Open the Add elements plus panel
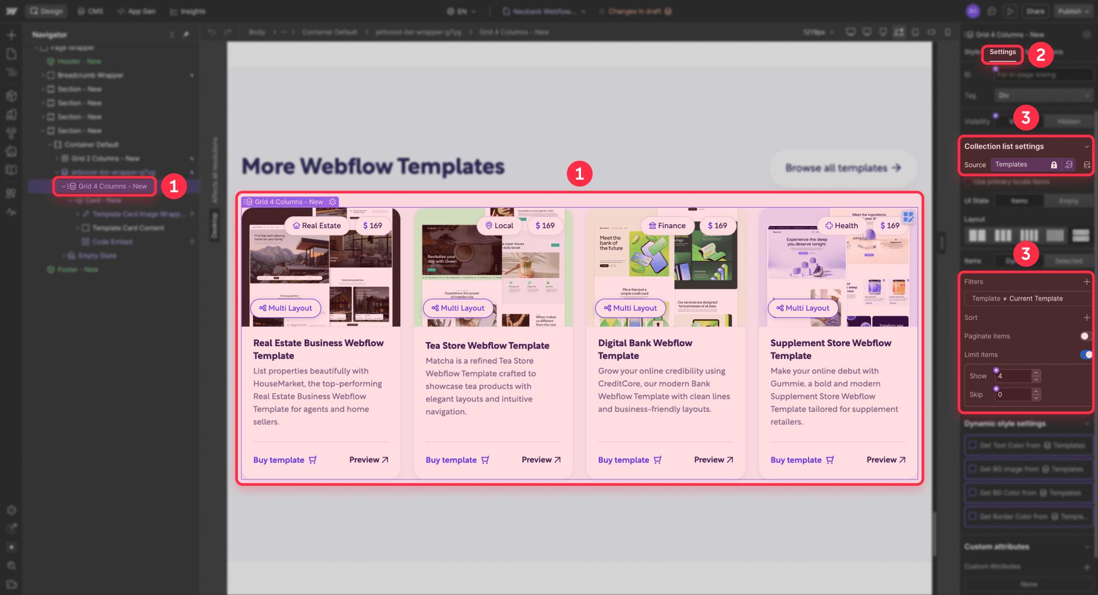 click(11, 35)
